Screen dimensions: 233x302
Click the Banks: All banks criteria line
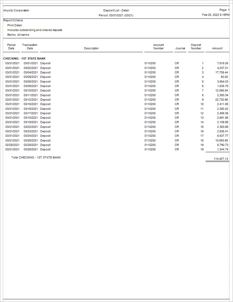(18, 35)
